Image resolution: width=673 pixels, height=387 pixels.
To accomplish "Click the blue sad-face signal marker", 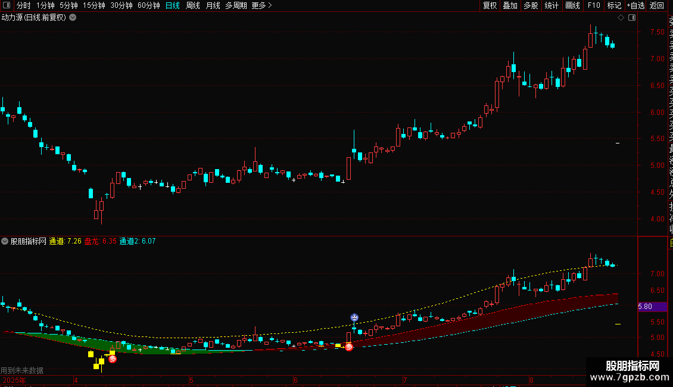I will click(354, 317).
